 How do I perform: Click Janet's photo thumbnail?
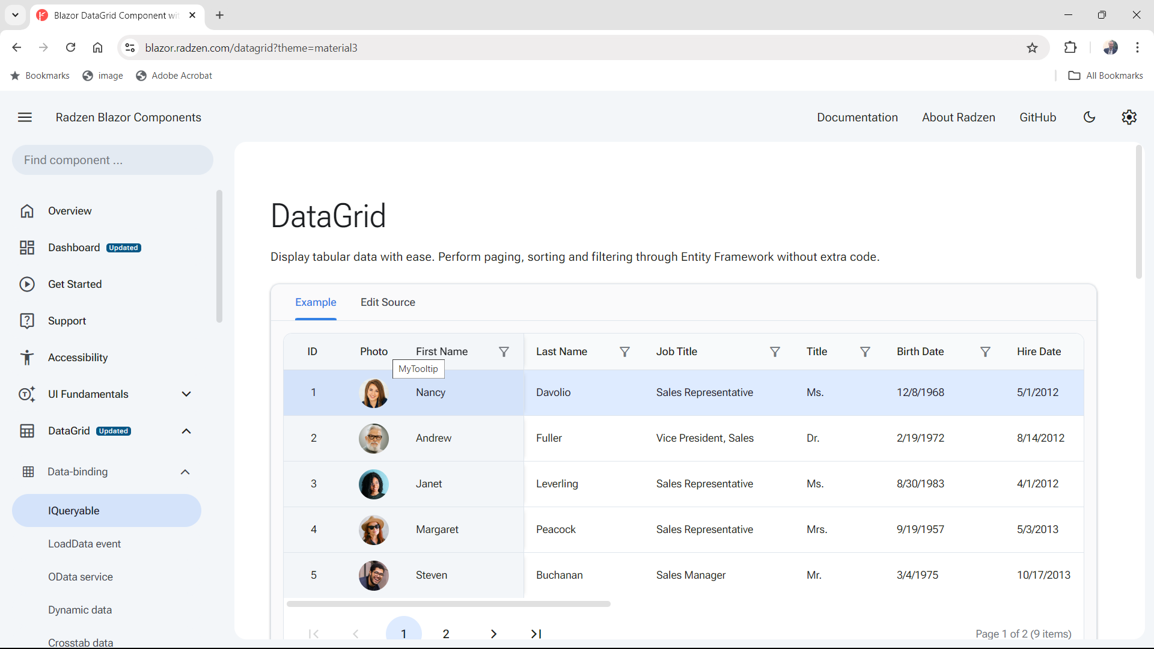[x=373, y=484]
